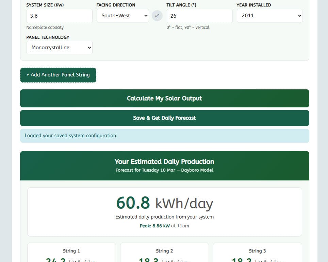
Task: Open the Panel Technology dropdown
Action: coord(59,48)
